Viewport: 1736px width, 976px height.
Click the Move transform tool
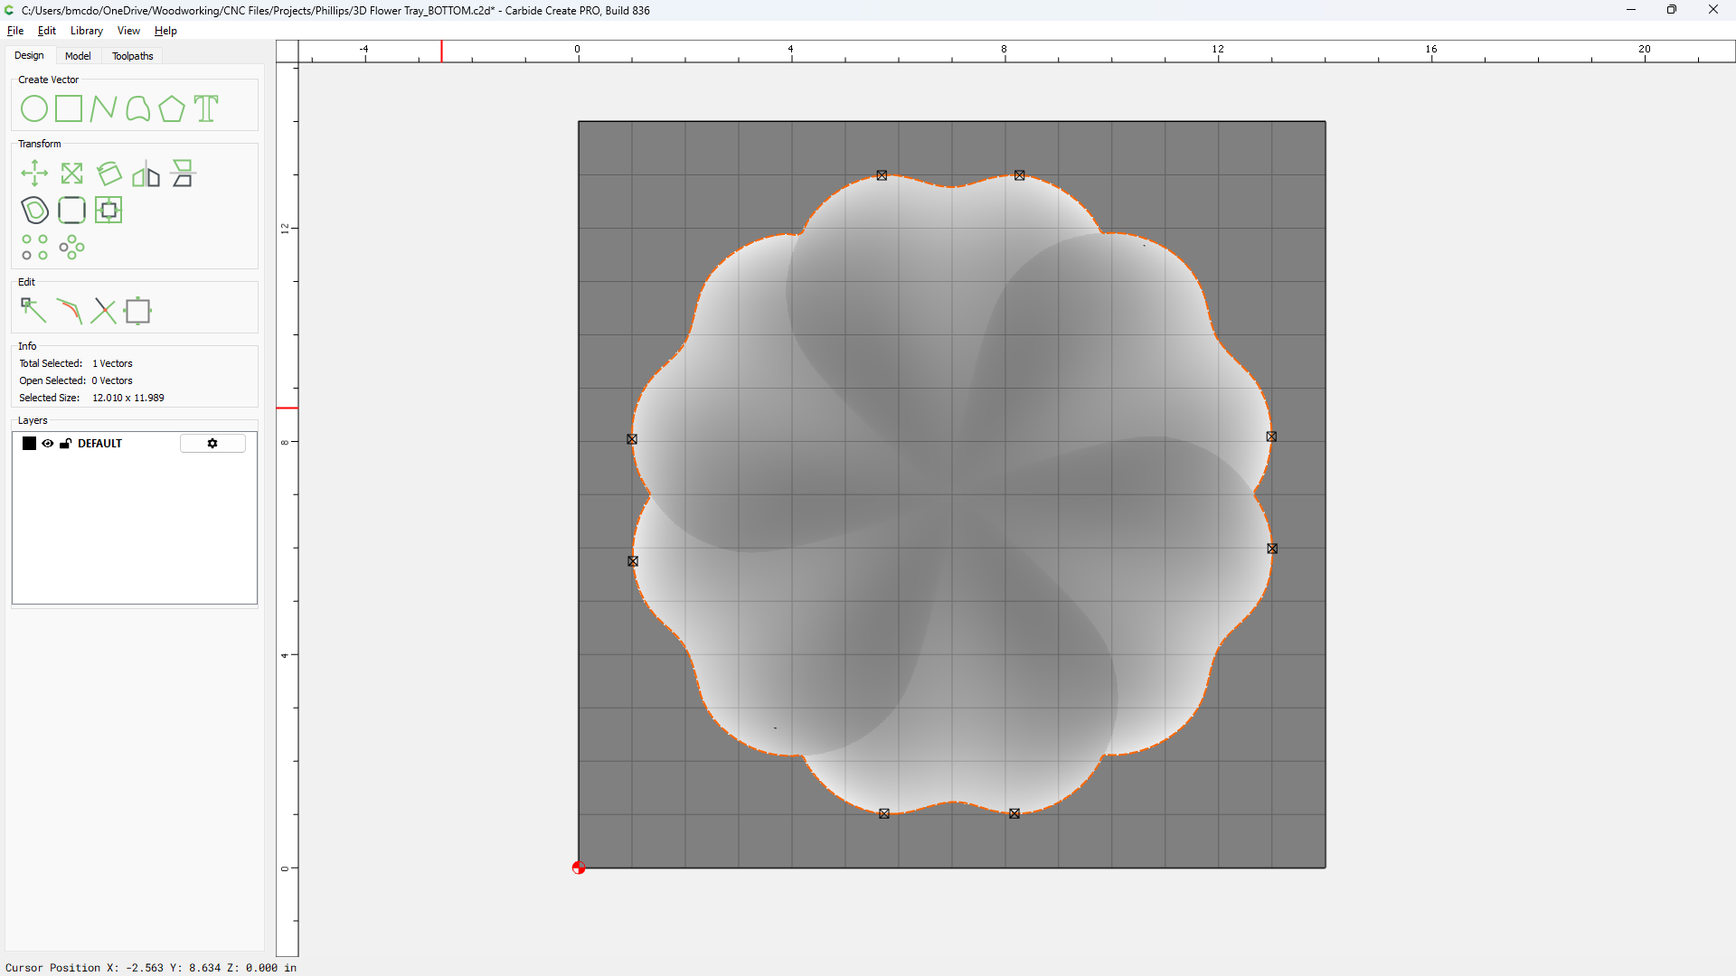pos(34,174)
